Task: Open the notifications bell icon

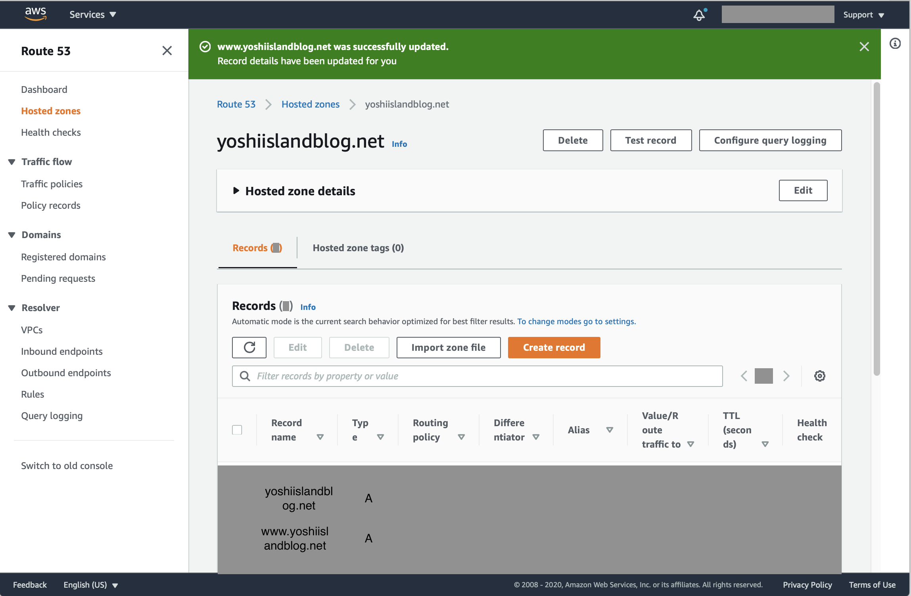Action: 700,15
